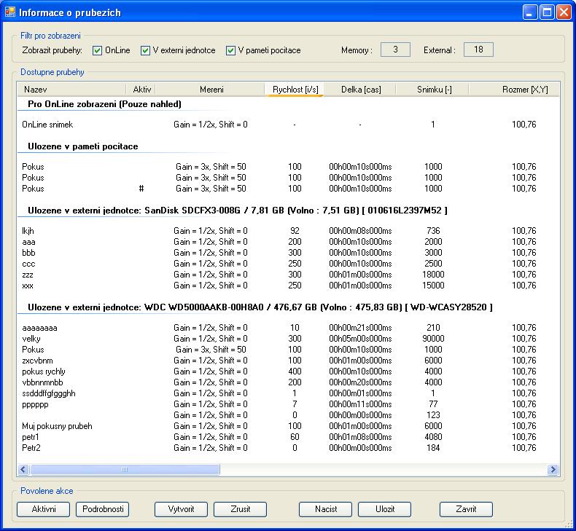Sort by the Mereni column header
Screen dimensions: 576x531
210,89
